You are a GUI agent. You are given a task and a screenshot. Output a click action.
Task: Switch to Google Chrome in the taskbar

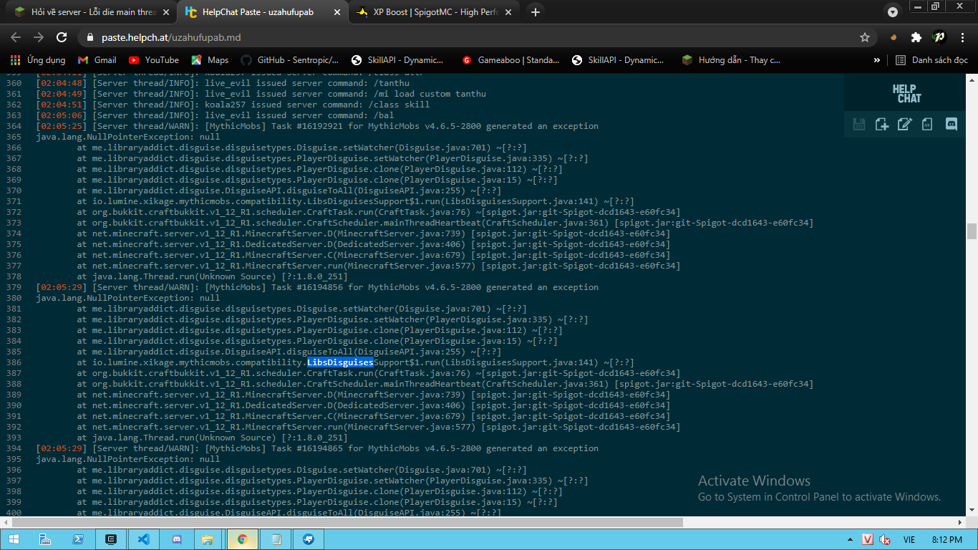(242, 539)
